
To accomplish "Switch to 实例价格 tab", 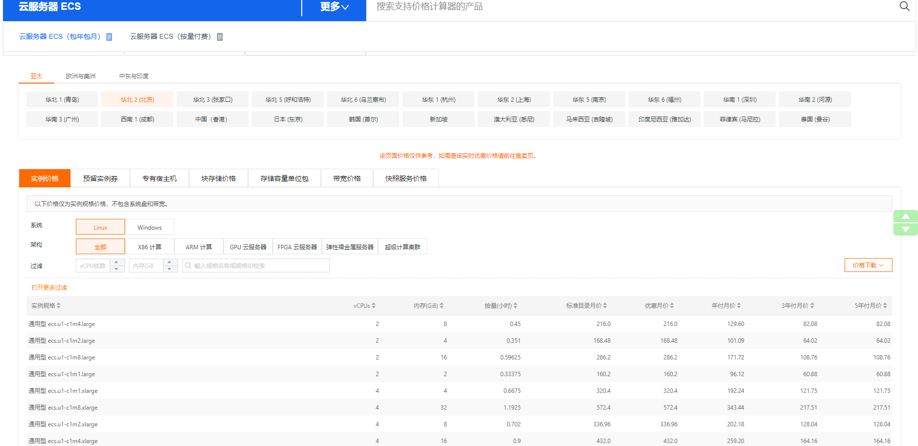I will (x=45, y=178).
